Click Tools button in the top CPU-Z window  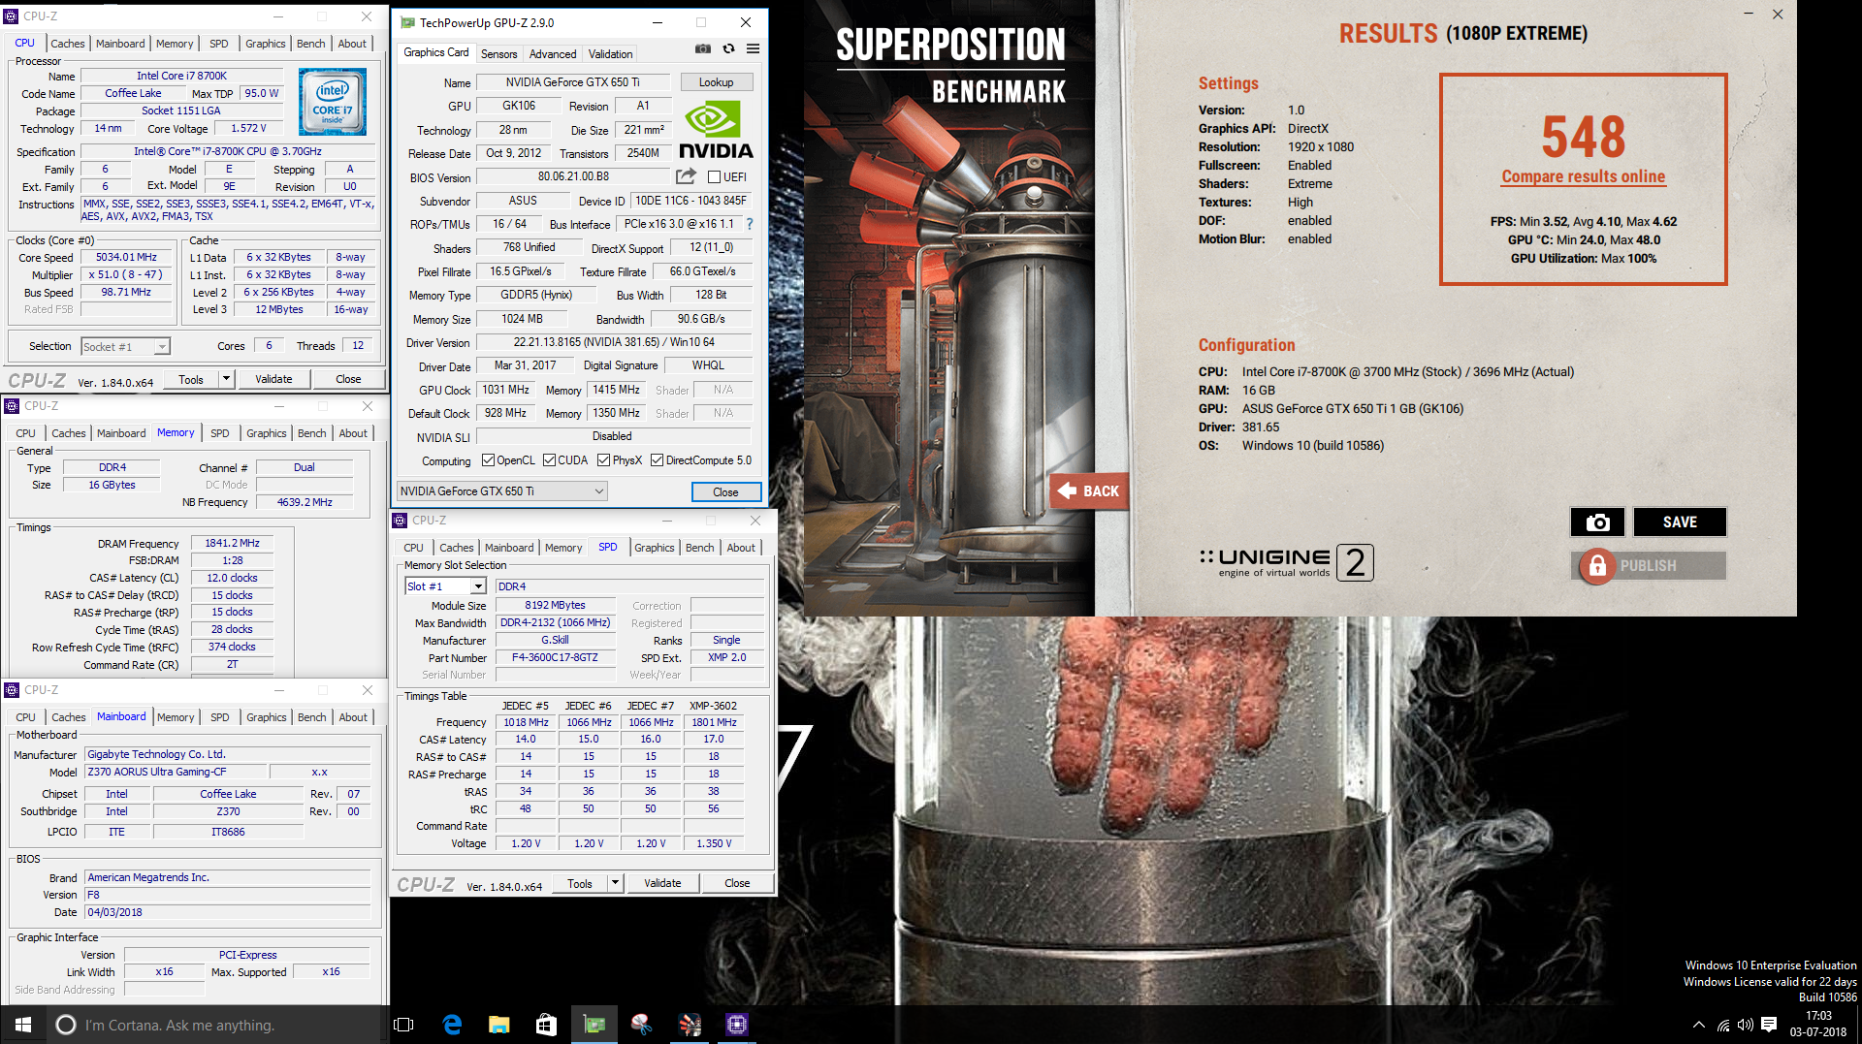pyautogui.click(x=191, y=379)
